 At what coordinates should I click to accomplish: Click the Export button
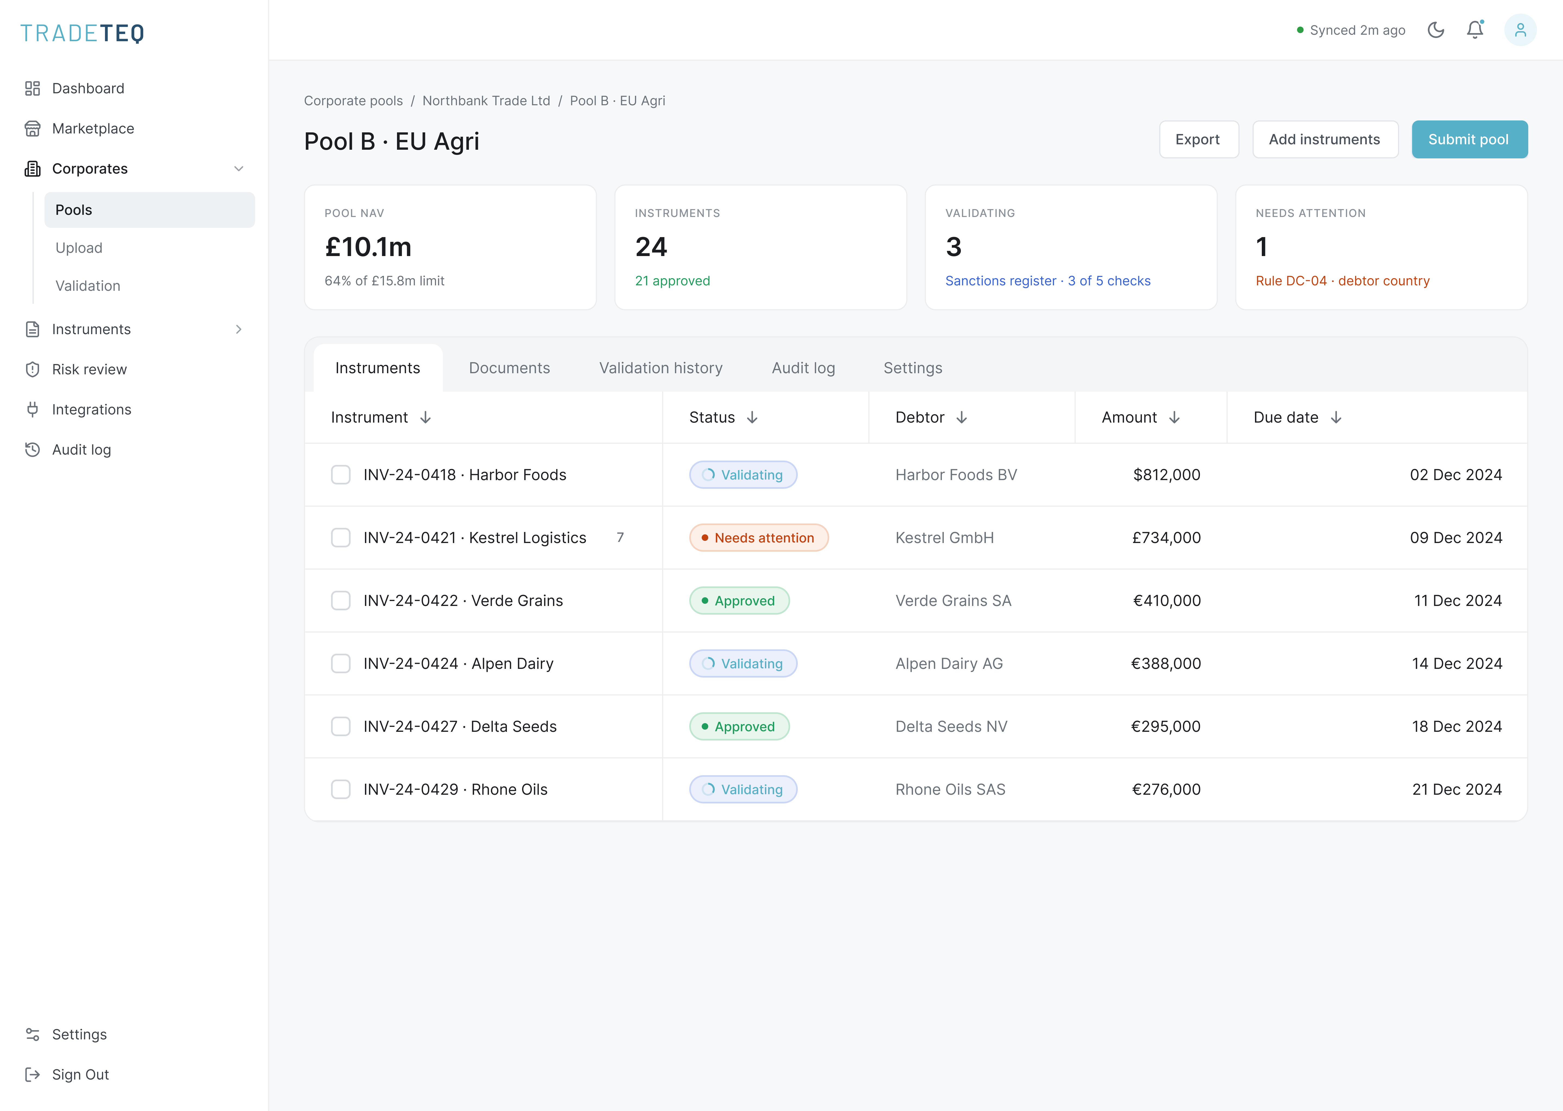pos(1198,140)
